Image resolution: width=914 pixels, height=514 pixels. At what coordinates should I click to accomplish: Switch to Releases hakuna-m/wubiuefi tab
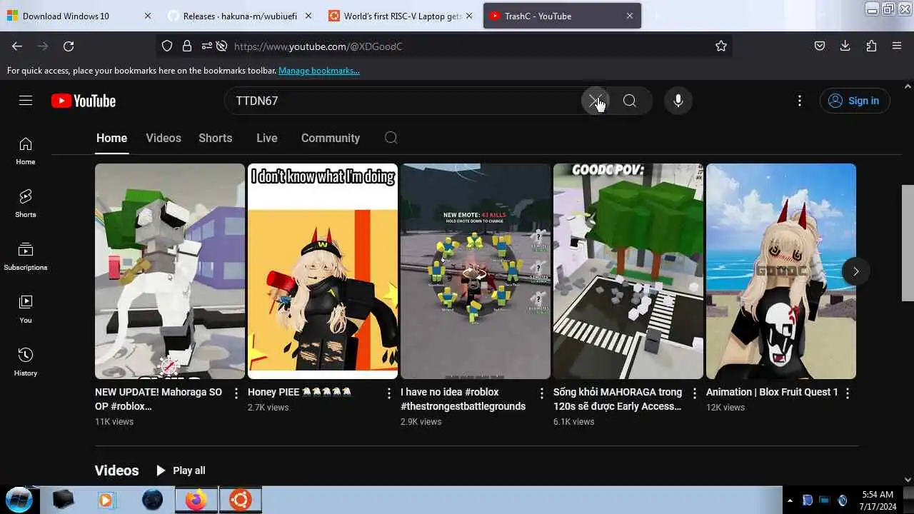coord(240,16)
